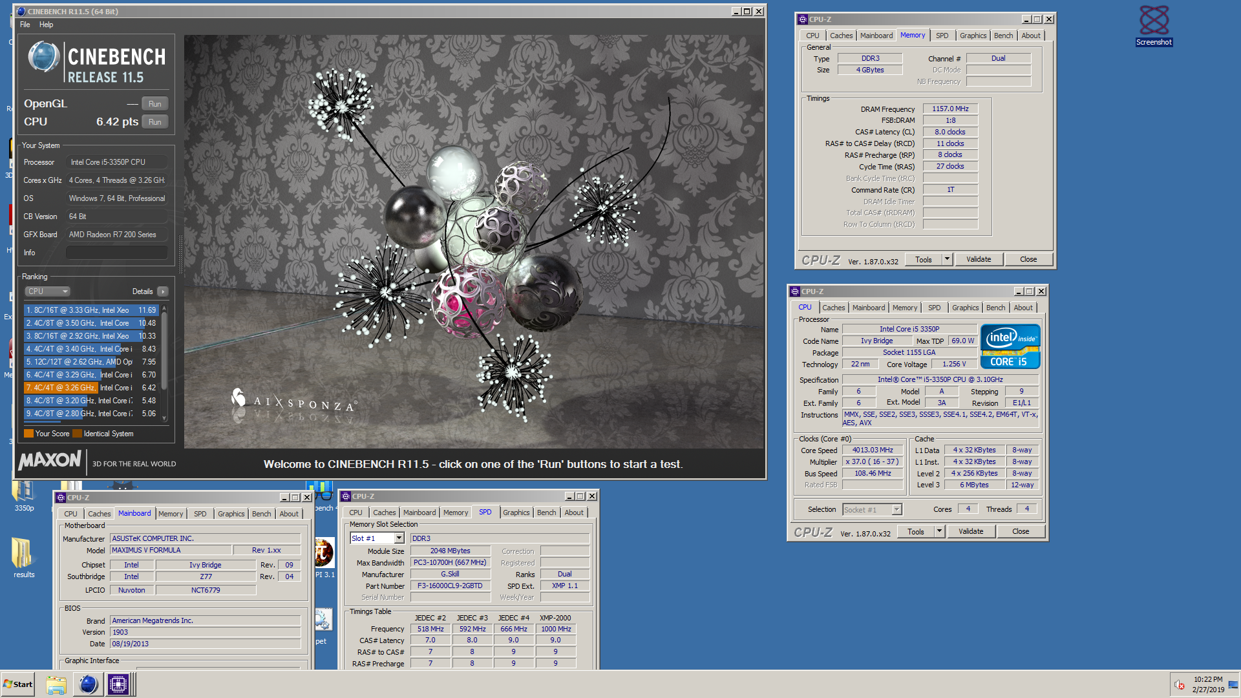
Task: Click Validate in the CPU tab CPU-Z window
Action: [971, 531]
